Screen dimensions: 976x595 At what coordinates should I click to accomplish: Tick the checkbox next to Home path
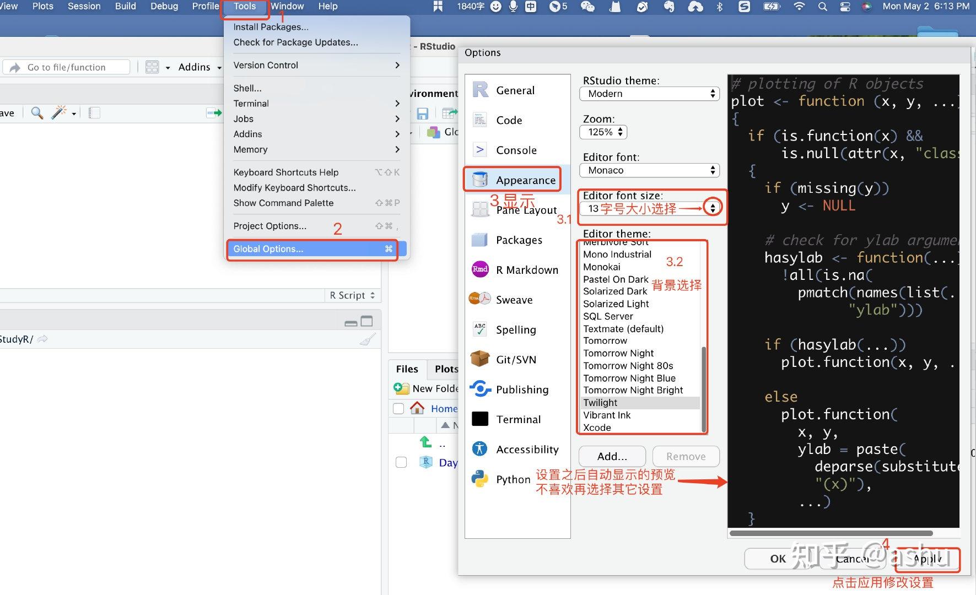click(x=398, y=408)
